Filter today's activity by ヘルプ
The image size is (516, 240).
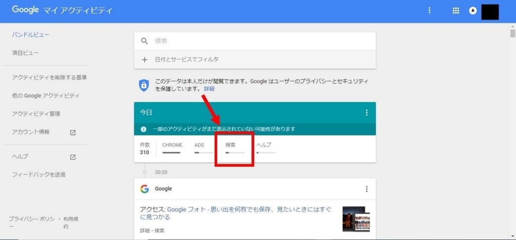(266, 148)
